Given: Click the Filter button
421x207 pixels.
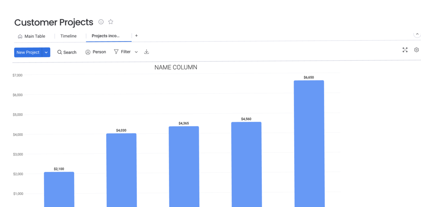Looking at the screenshot, I should click(x=122, y=52).
